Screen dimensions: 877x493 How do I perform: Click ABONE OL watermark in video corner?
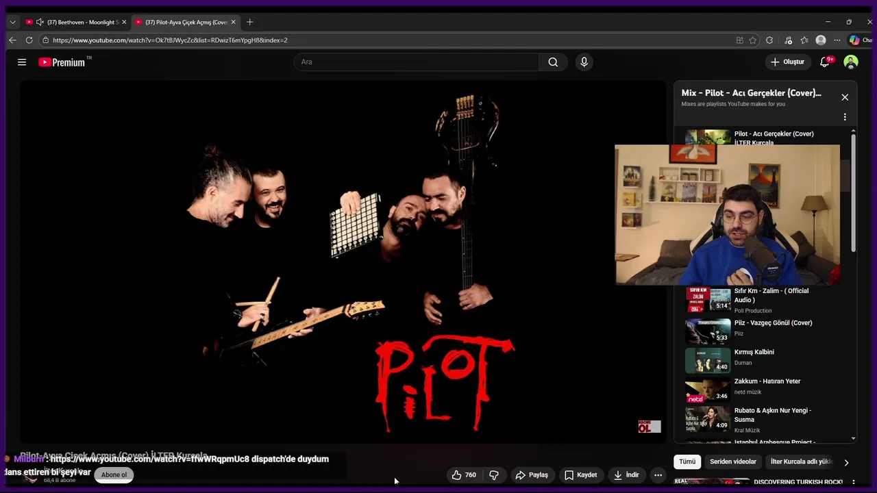tap(650, 427)
